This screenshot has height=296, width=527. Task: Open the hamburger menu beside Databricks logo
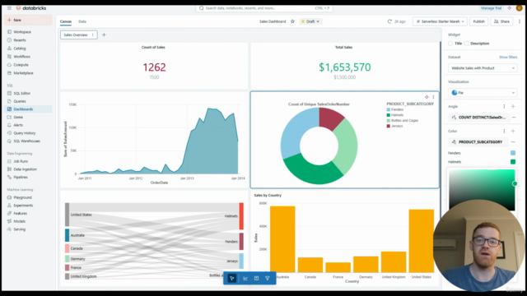[9, 7]
